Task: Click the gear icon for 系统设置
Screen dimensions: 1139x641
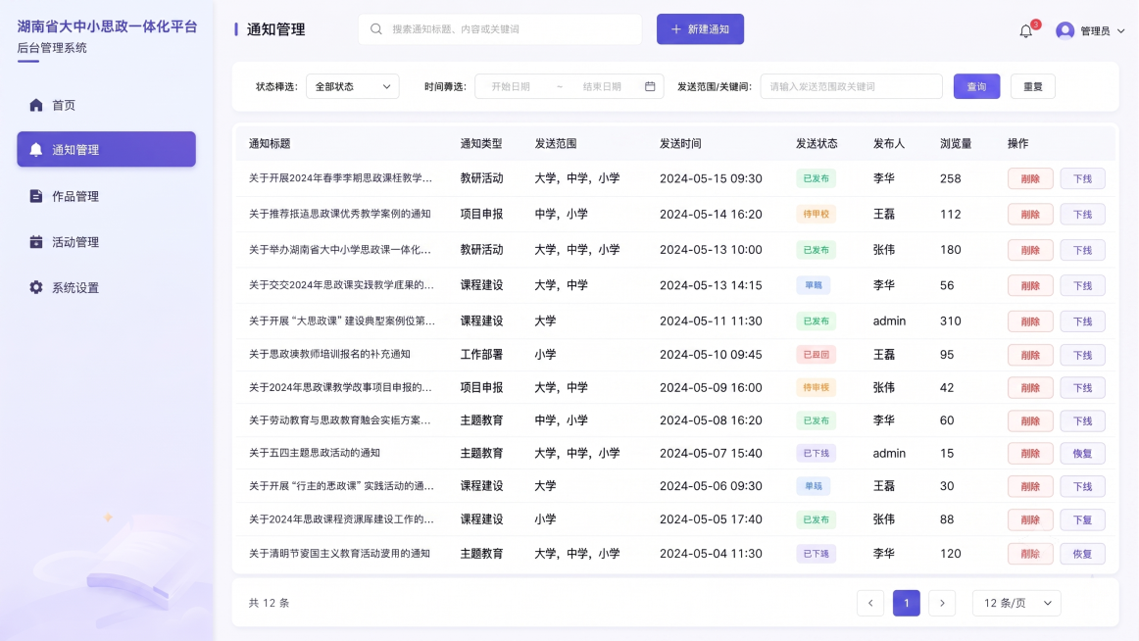Action: pos(35,287)
